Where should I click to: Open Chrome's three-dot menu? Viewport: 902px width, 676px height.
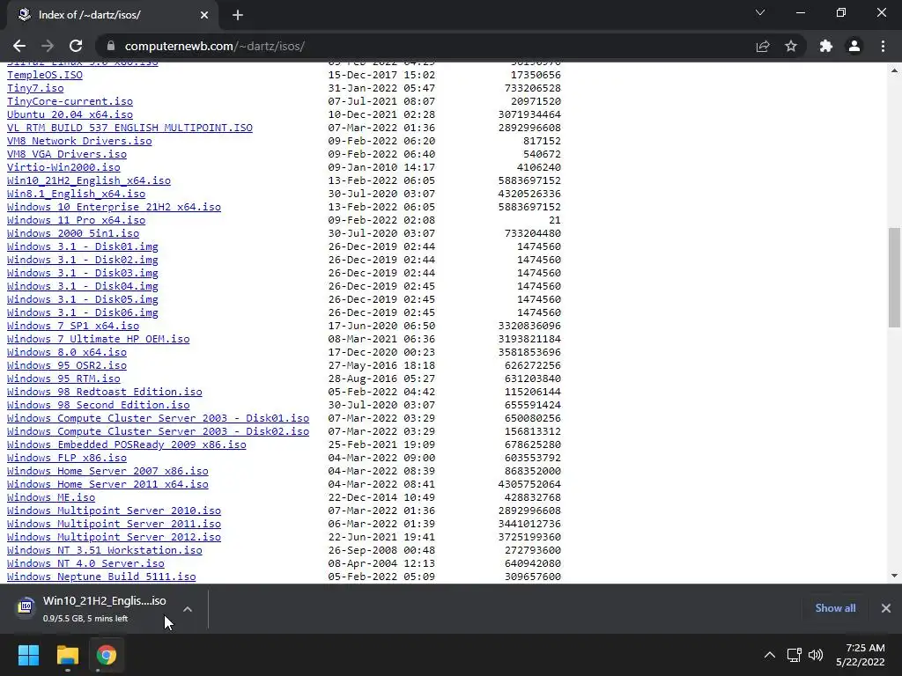click(883, 46)
